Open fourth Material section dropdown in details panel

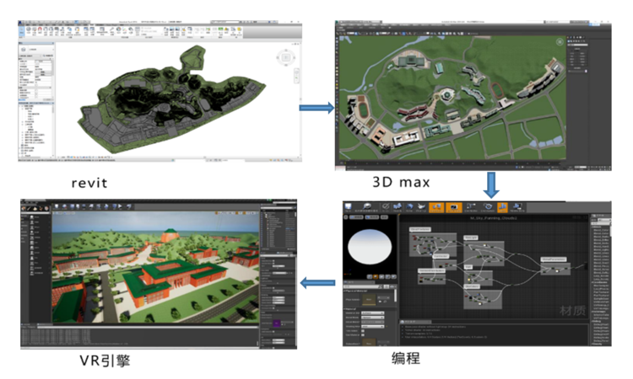372,327
